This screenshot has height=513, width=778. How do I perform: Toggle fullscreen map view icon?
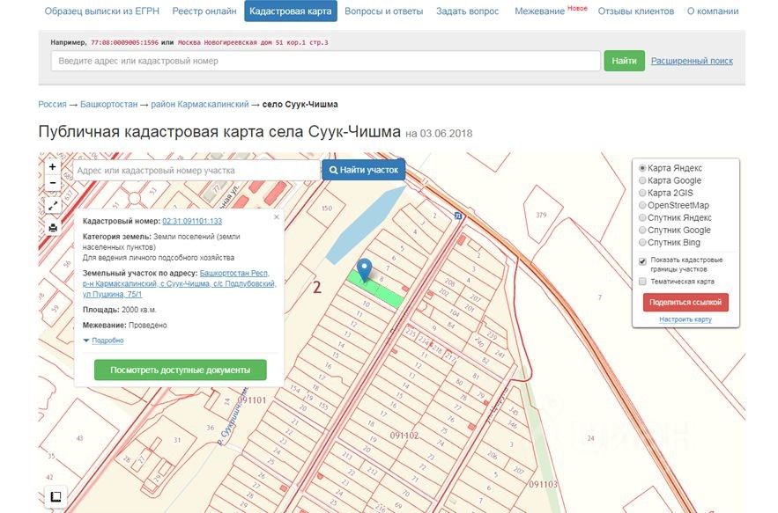[x=53, y=205]
